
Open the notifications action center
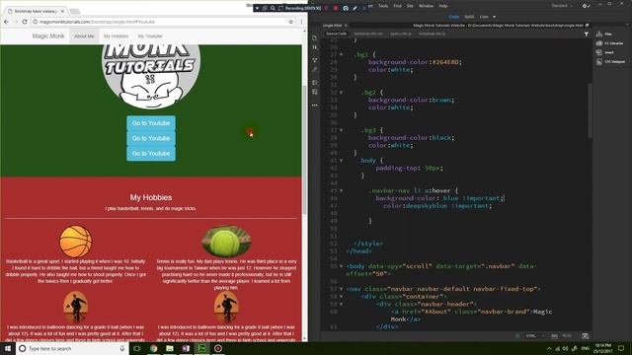click(621, 348)
